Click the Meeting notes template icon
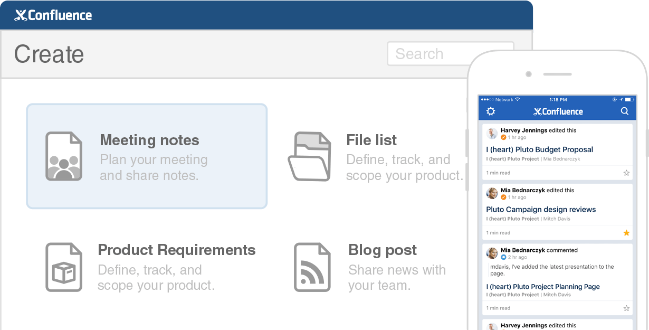Image resolution: width=649 pixels, height=330 pixels. 64,156
